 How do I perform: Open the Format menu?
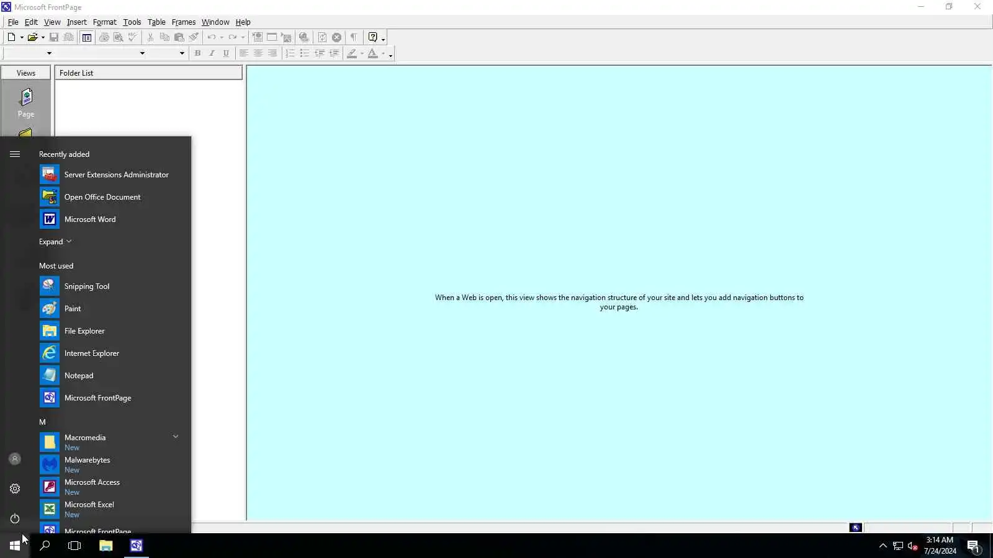click(x=104, y=22)
